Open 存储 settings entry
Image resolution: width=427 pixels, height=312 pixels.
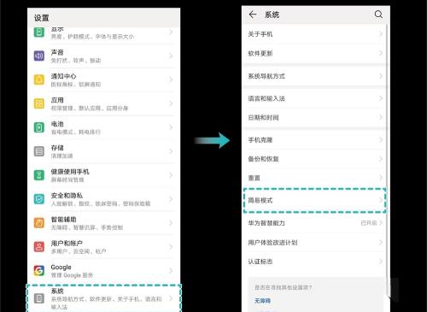(103, 151)
